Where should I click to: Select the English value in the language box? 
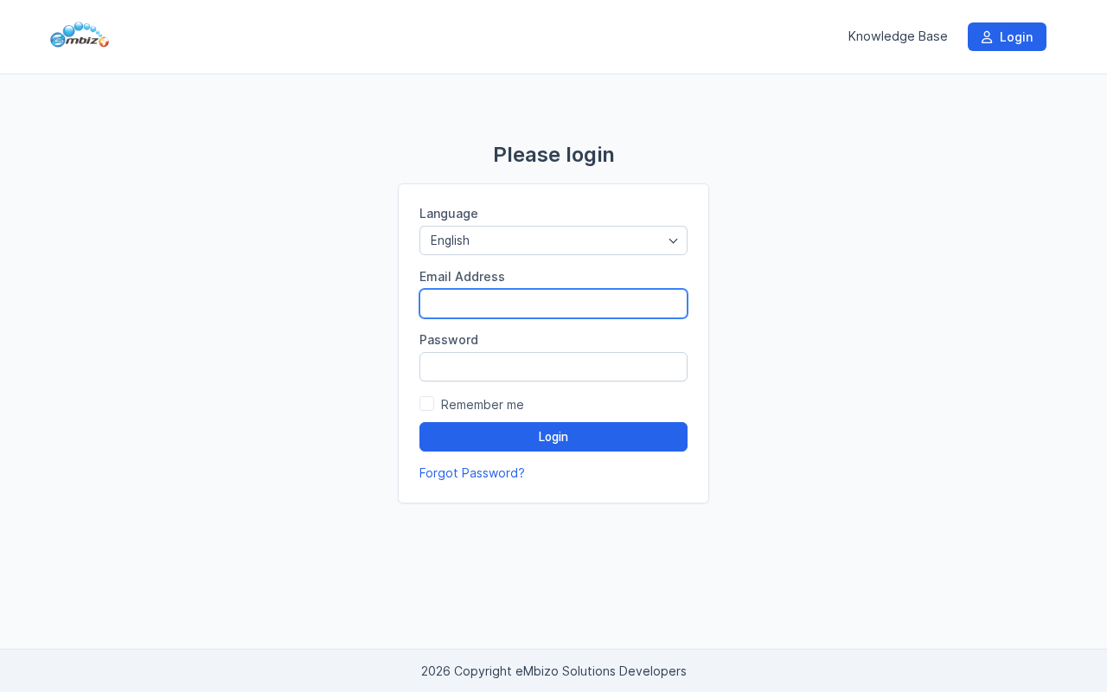pos(450,240)
